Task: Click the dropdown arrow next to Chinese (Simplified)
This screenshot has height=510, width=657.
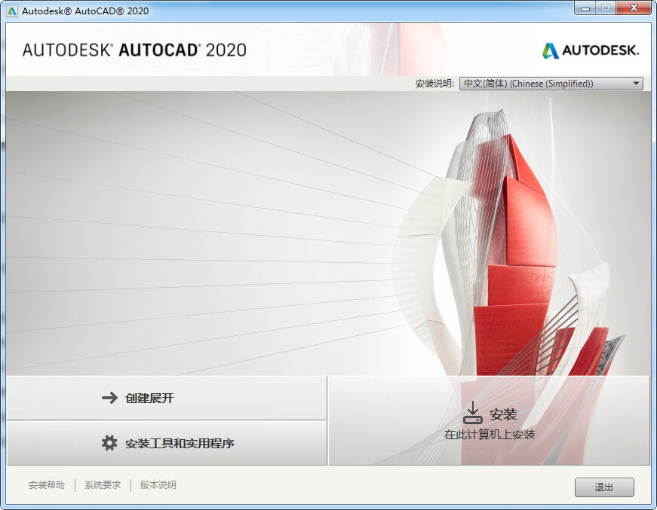Action: (x=636, y=83)
